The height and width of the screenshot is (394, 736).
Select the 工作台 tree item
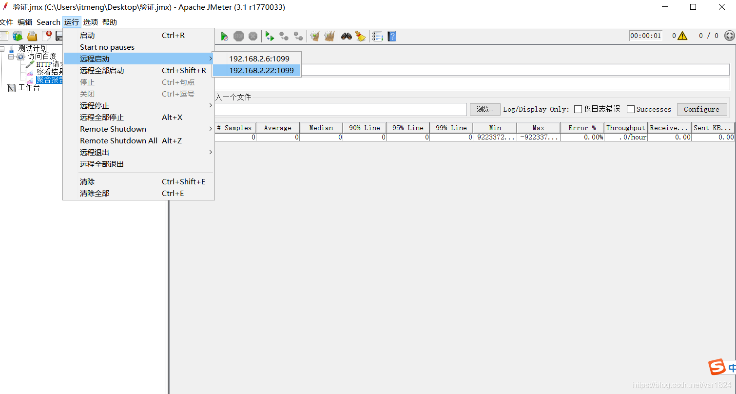[x=29, y=88]
